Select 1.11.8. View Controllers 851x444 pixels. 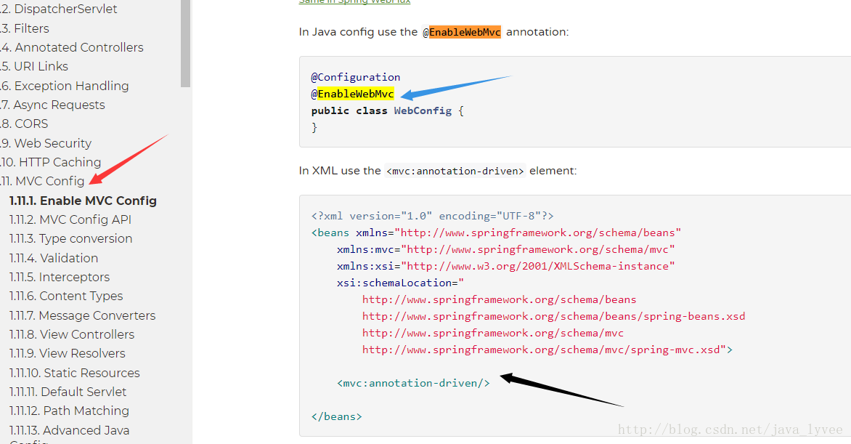[x=72, y=335]
